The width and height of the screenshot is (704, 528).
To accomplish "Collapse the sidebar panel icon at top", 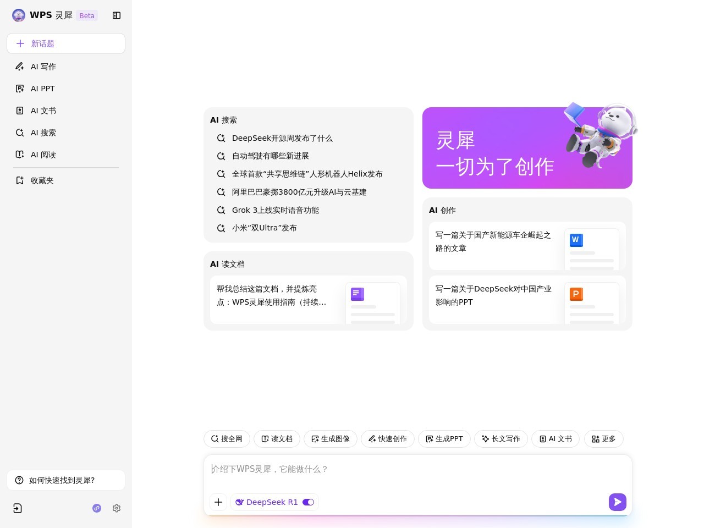I will click(117, 15).
